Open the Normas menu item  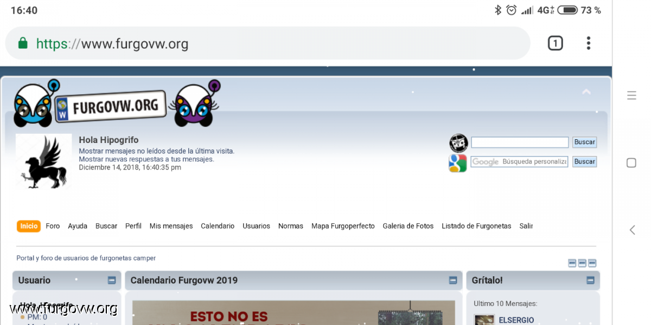[291, 226]
